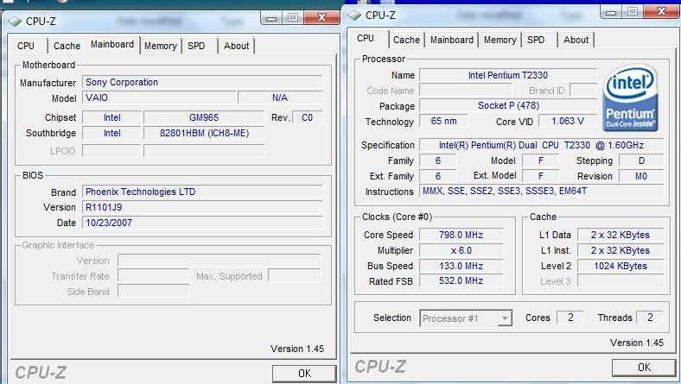The height and width of the screenshot is (384, 681).
Task: Switch to Mainboard tab in right CPU-Z window
Action: tap(452, 40)
